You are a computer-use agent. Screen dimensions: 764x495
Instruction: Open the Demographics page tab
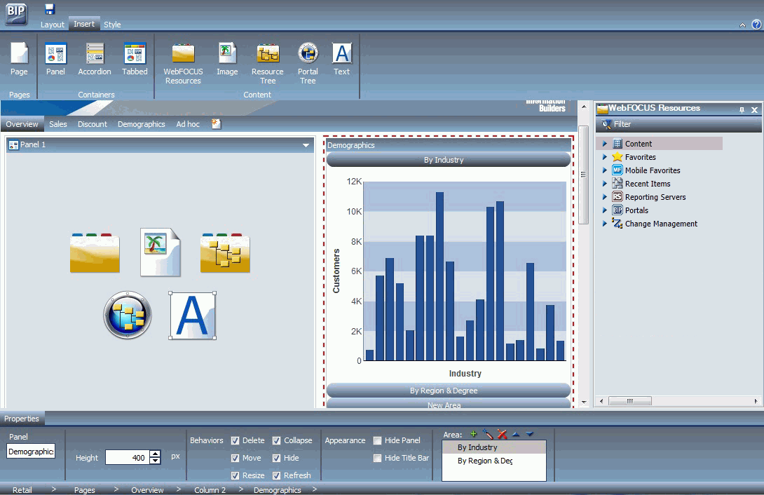click(142, 124)
